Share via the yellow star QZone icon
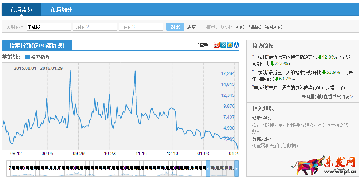 230,45
